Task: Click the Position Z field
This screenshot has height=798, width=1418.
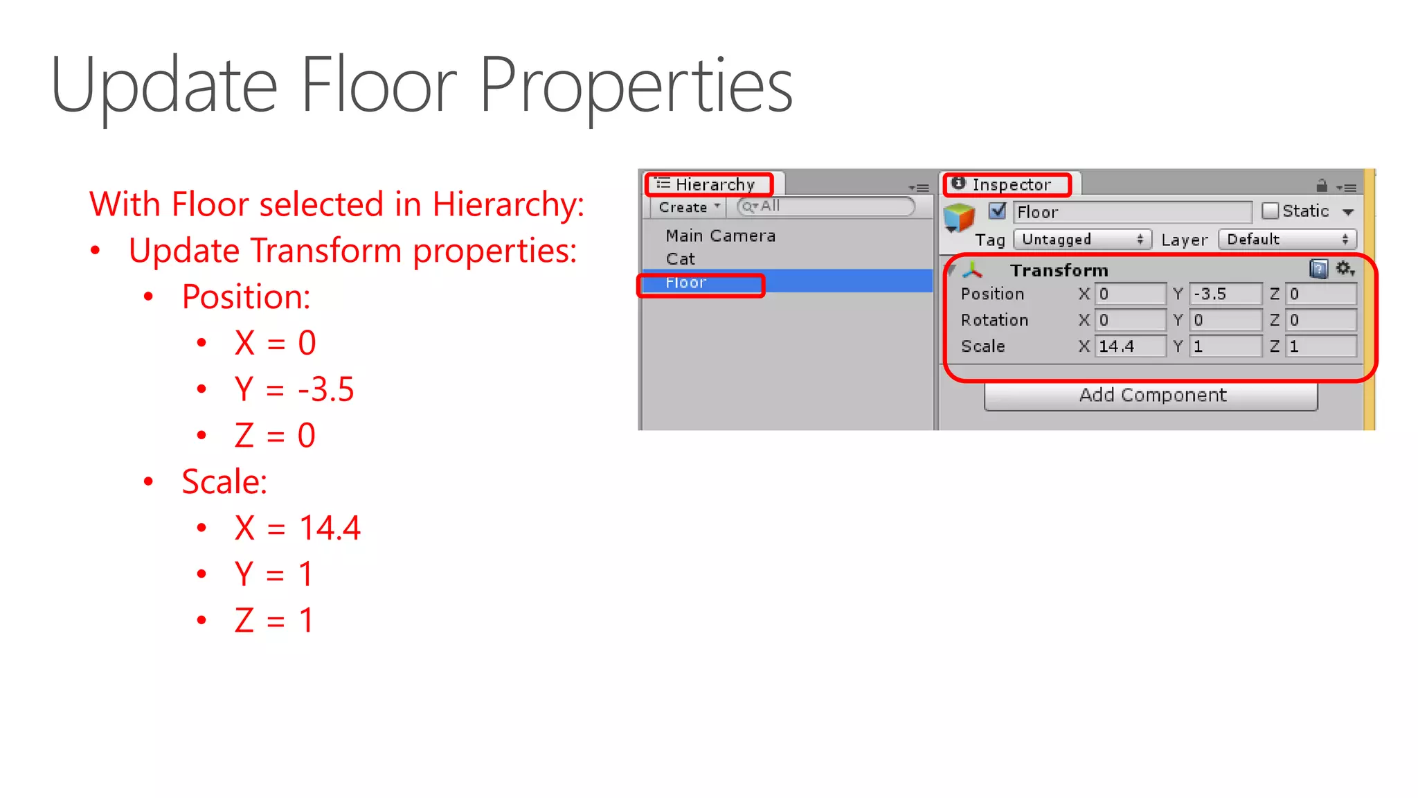Action: 1321,294
